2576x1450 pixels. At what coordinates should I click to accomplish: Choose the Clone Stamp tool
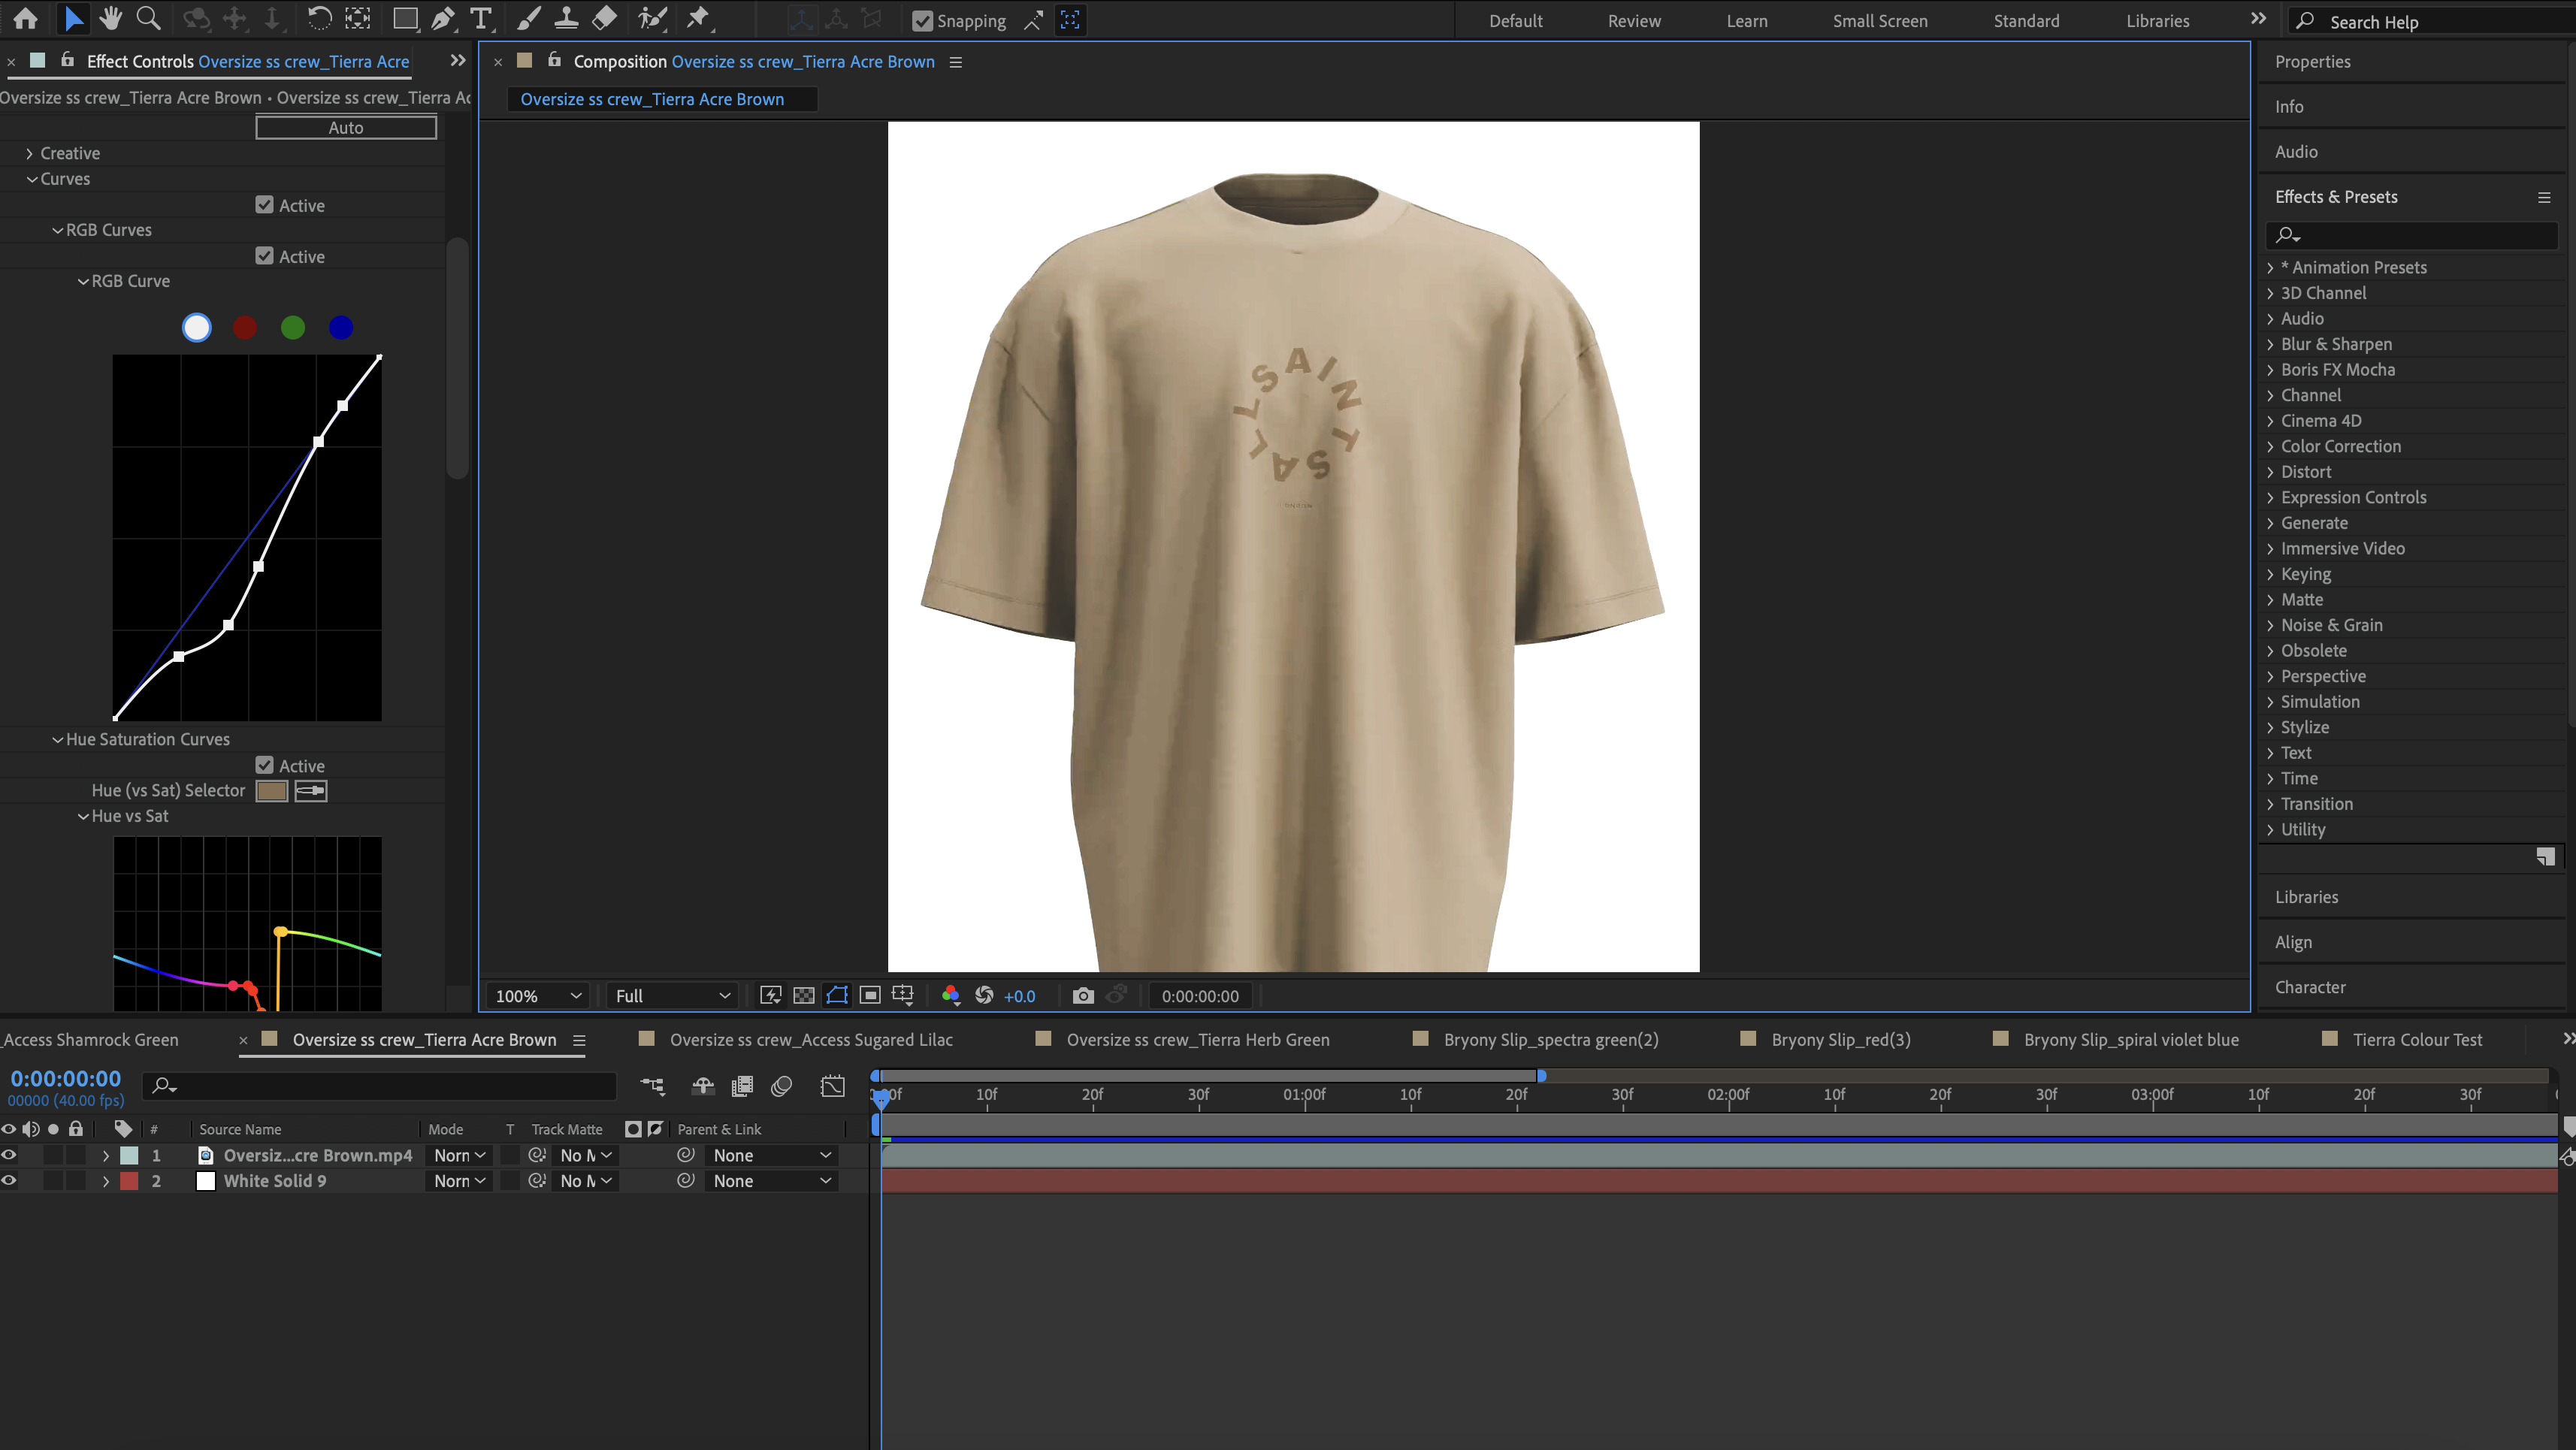pos(566,18)
